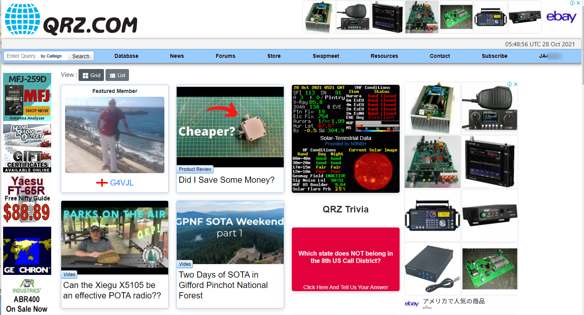Open the black box with blue buttons product
Image resolution: width=584 pixels, height=315 pixels.
[x=433, y=269]
